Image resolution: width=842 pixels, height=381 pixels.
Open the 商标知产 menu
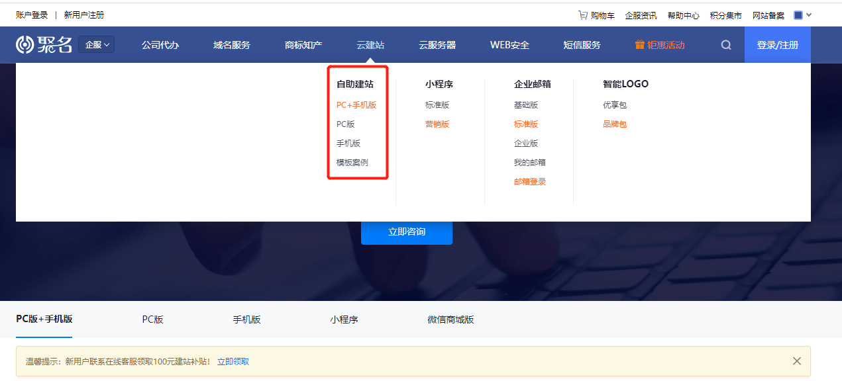[x=303, y=45]
